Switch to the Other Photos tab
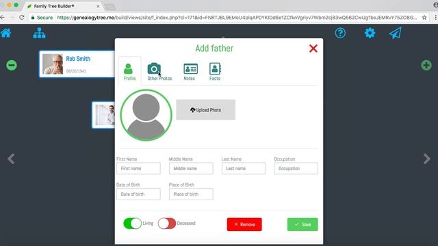438x246 pixels. [x=159, y=72]
